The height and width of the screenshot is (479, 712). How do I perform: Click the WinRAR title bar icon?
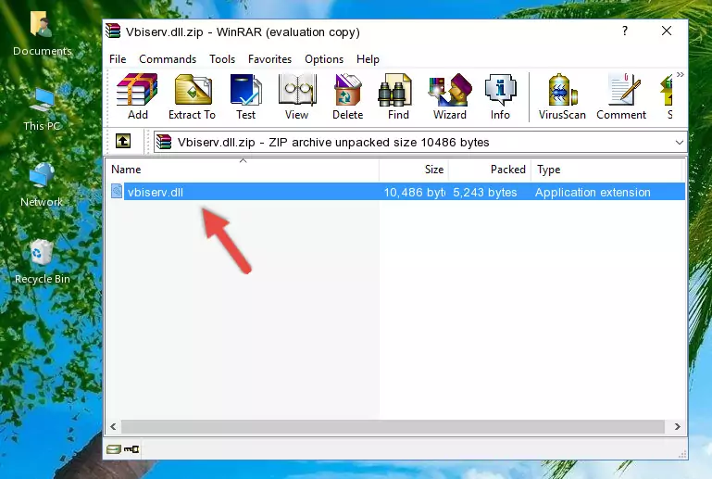point(113,31)
